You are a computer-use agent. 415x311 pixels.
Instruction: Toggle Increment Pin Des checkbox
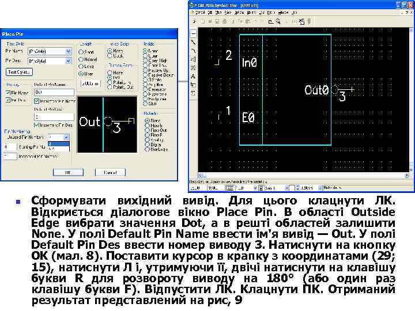point(36,125)
